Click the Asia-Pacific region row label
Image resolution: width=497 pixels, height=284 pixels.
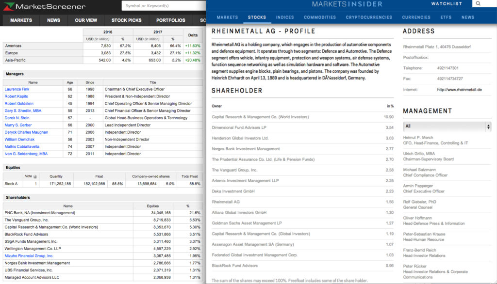tap(15, 60)
